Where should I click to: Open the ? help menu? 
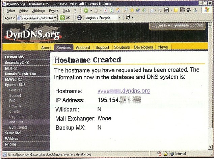tap(75, 11)
